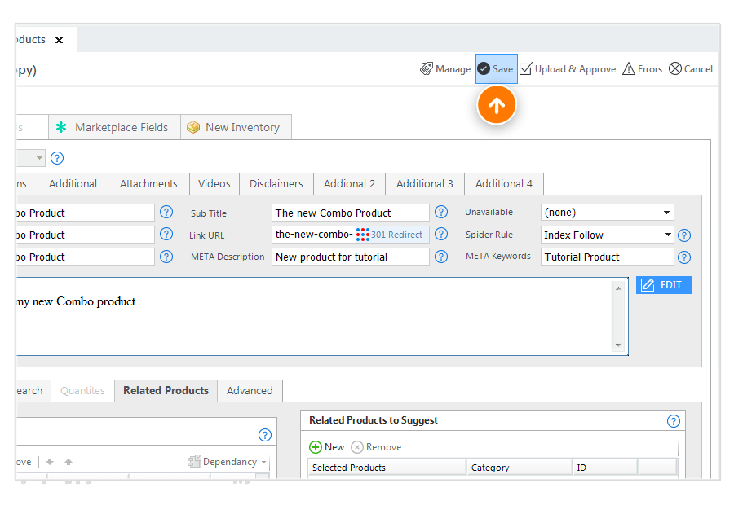
Task: Open the Dependancy dropdown
Action: click(227, 462)
